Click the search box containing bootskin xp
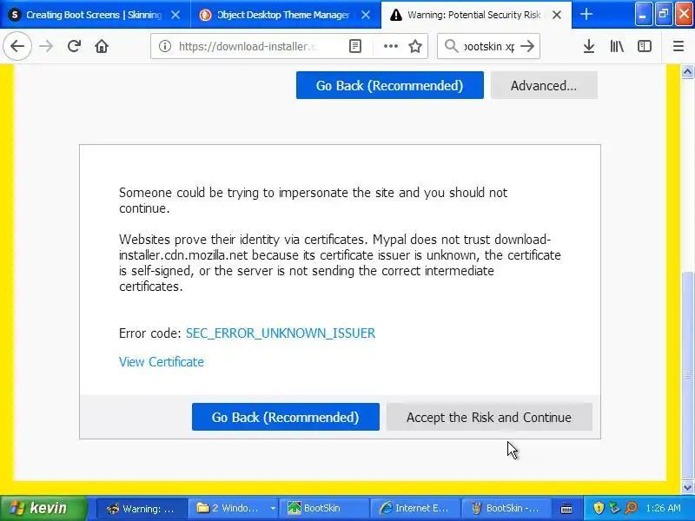This screenshot has width=695, height=521. coord(489,46)
